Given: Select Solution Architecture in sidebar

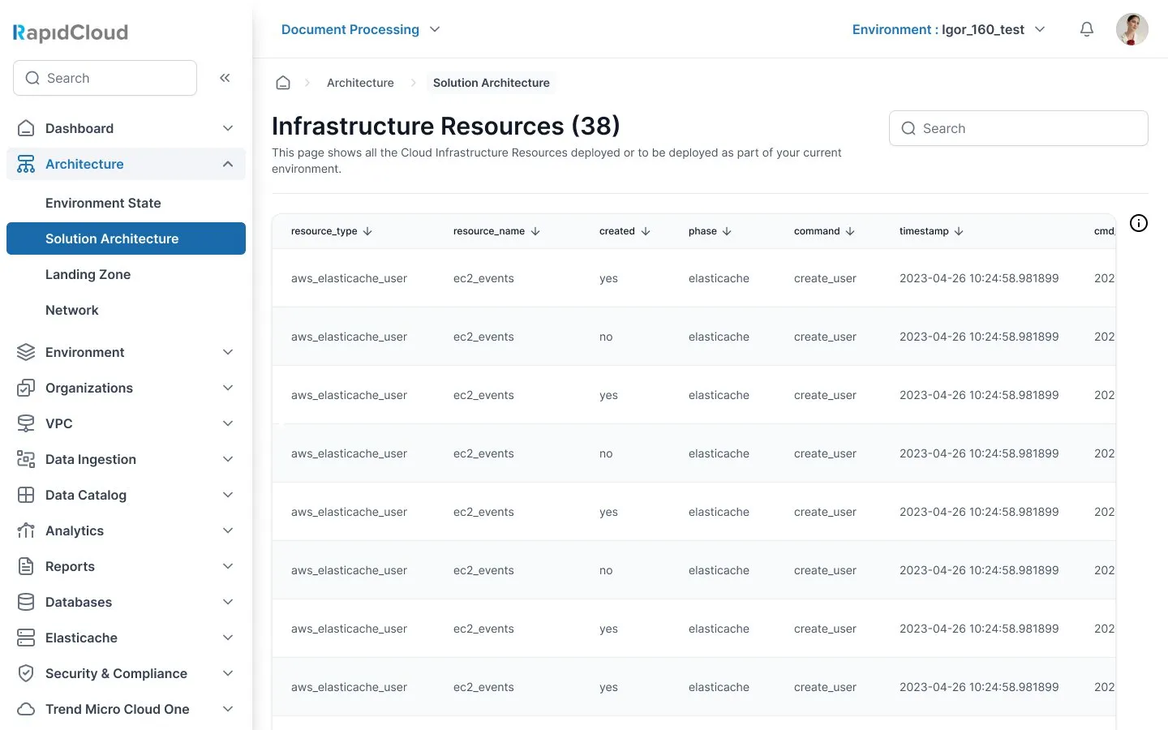Looking at the screenshot, I should point(126,238).
